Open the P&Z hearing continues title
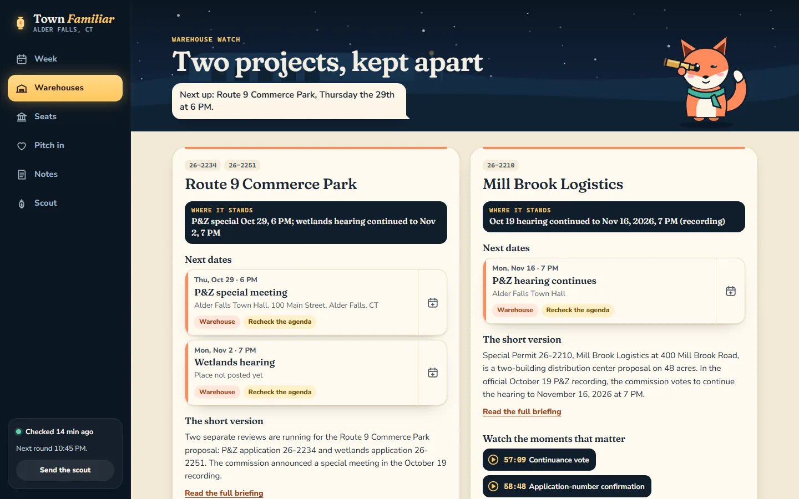Screen dimensions: 799x499 544,281
